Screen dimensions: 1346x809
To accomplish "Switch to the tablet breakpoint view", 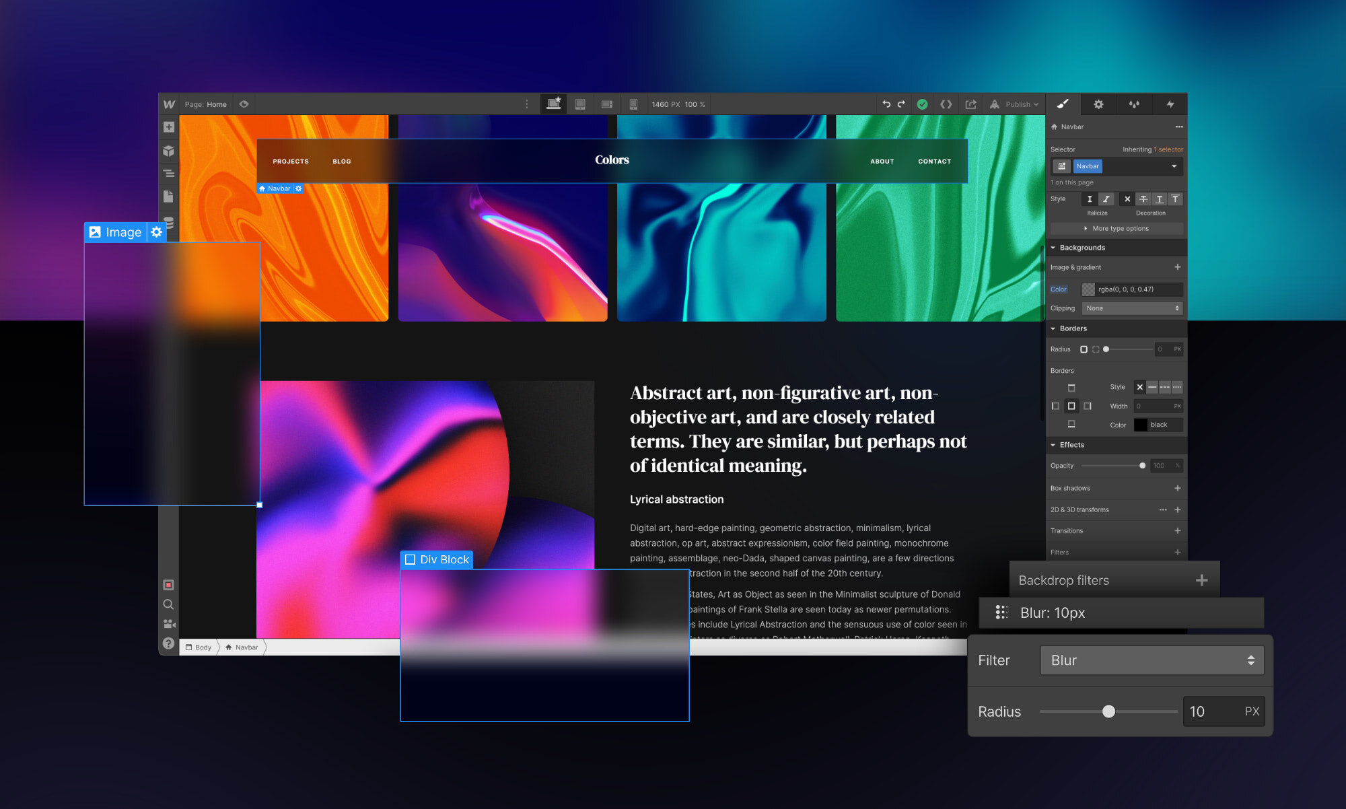I will point(579,104).
